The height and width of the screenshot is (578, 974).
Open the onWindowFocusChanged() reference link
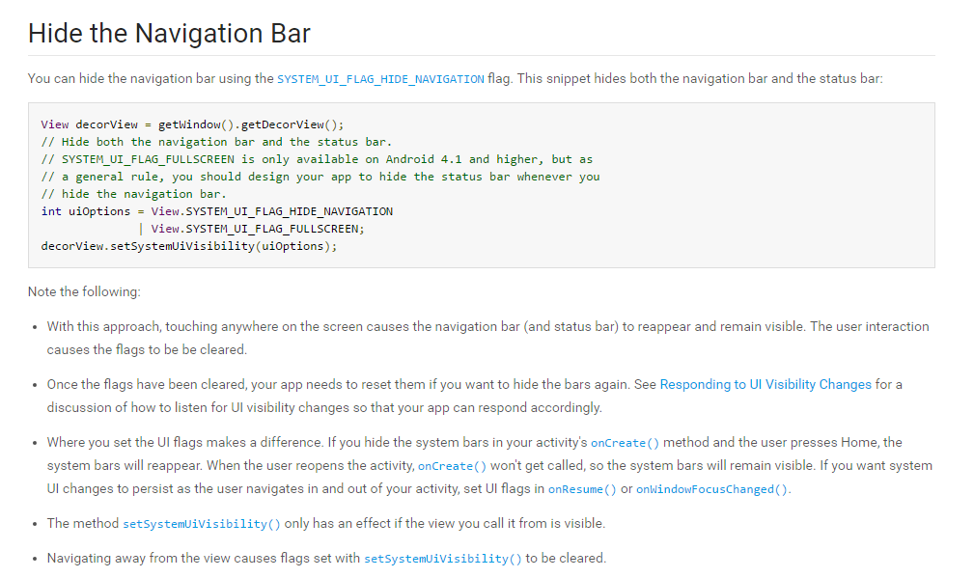point(712,489)
